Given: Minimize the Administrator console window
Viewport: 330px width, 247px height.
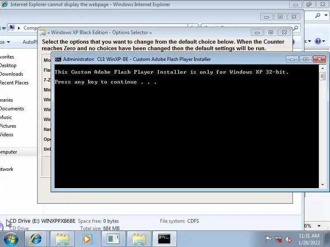Looking at the screenshot, I should [292, 59].
